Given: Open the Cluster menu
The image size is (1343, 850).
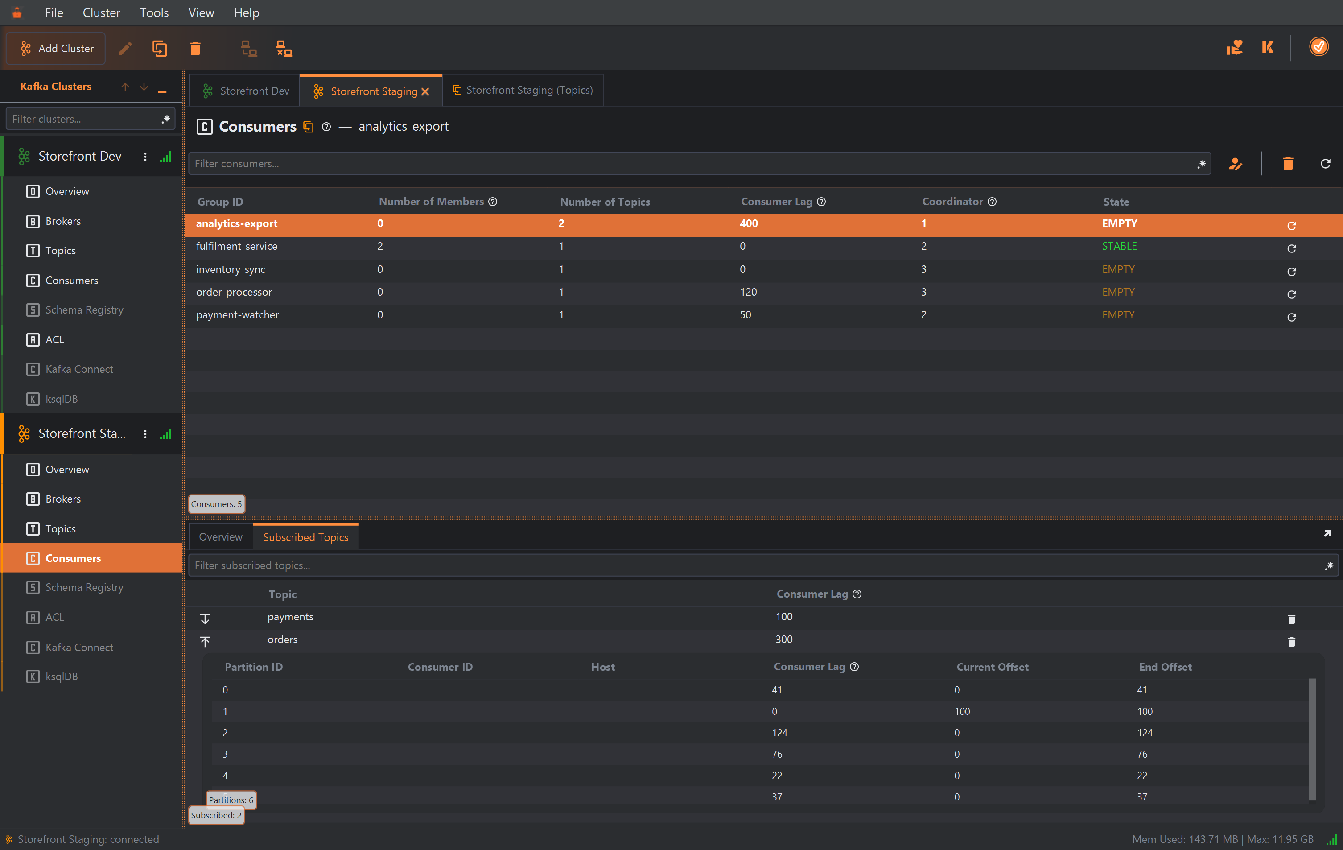Looking at the screenshot, I should (102, 12).
